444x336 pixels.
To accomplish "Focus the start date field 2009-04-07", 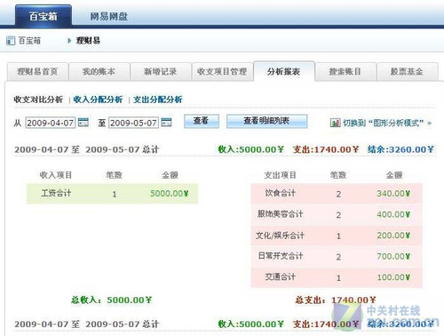I will pos(51,123).
